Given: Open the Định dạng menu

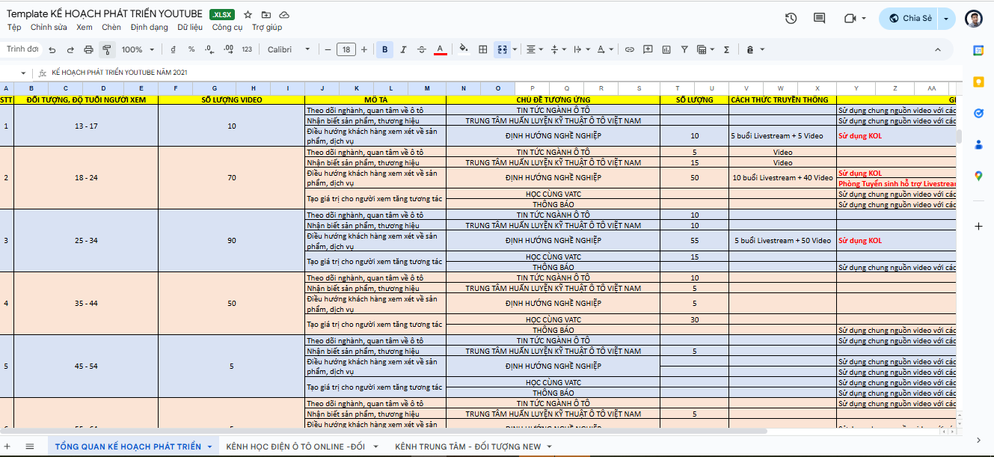Looking at the screenshot, I should point(149,27).
